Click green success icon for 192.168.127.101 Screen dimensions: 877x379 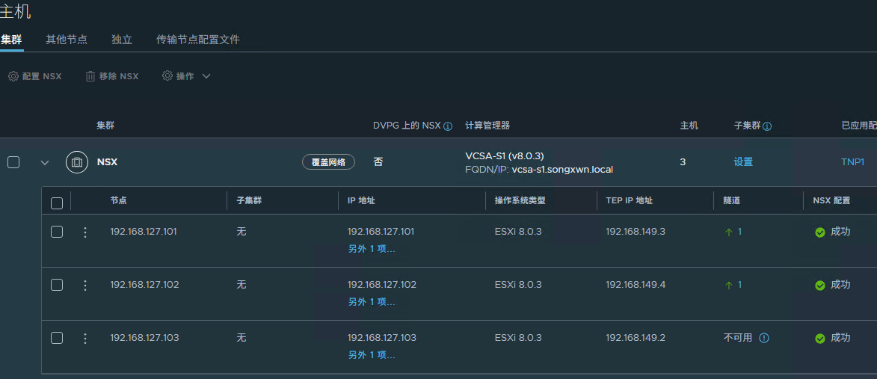click(820, 232)
